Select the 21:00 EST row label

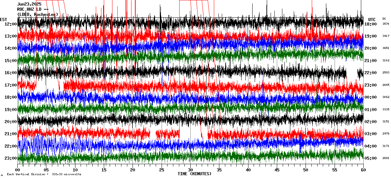pyautogui.click(x=11, y=134)
